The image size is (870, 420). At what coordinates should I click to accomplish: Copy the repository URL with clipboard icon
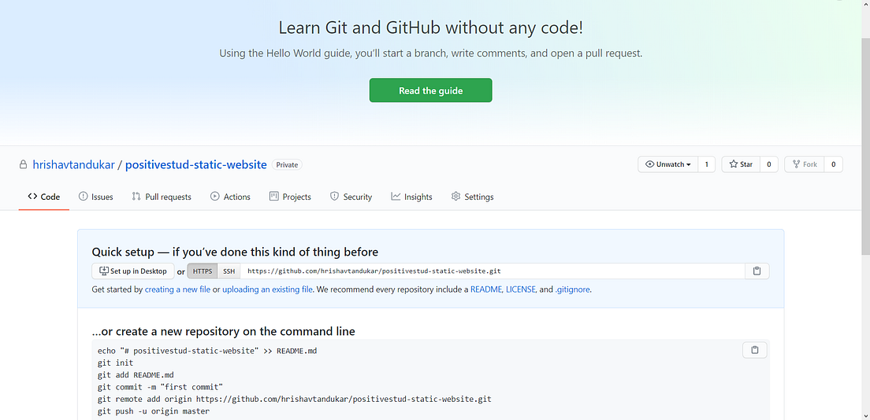pos(757,271)
